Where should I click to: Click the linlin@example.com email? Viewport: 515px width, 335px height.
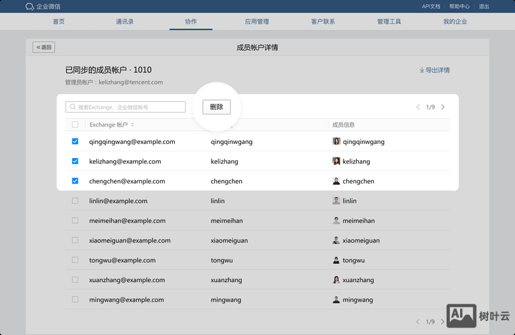tap(119, 201)
